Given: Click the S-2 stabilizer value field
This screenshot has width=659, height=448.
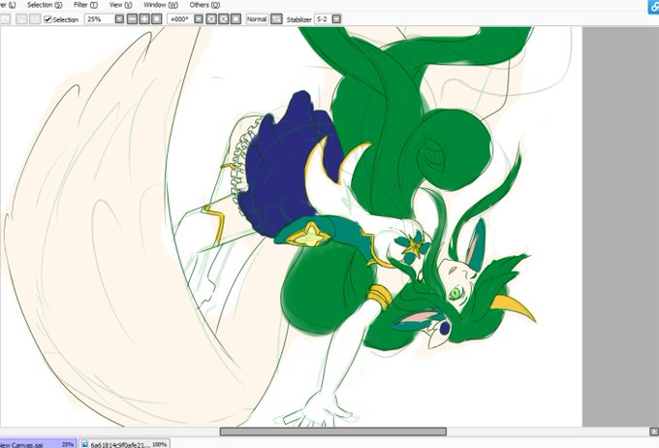Looking at the screenshot, I should pos(323,19).
